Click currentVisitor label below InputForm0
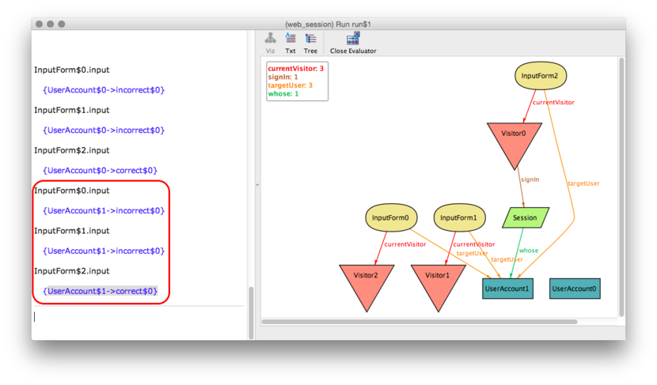 pos(405,244)
